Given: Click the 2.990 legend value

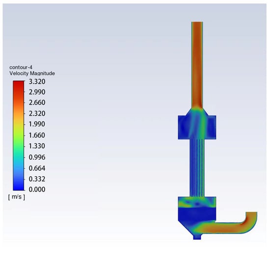Looking at the screenshot, I should point(37,92).
